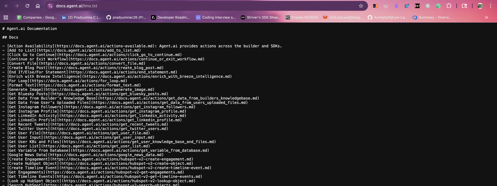Image resolution: width=497 pixels, height=186 pixels.
Task: Click the Get Bluesky Posts line
Action: coord(85,94)
